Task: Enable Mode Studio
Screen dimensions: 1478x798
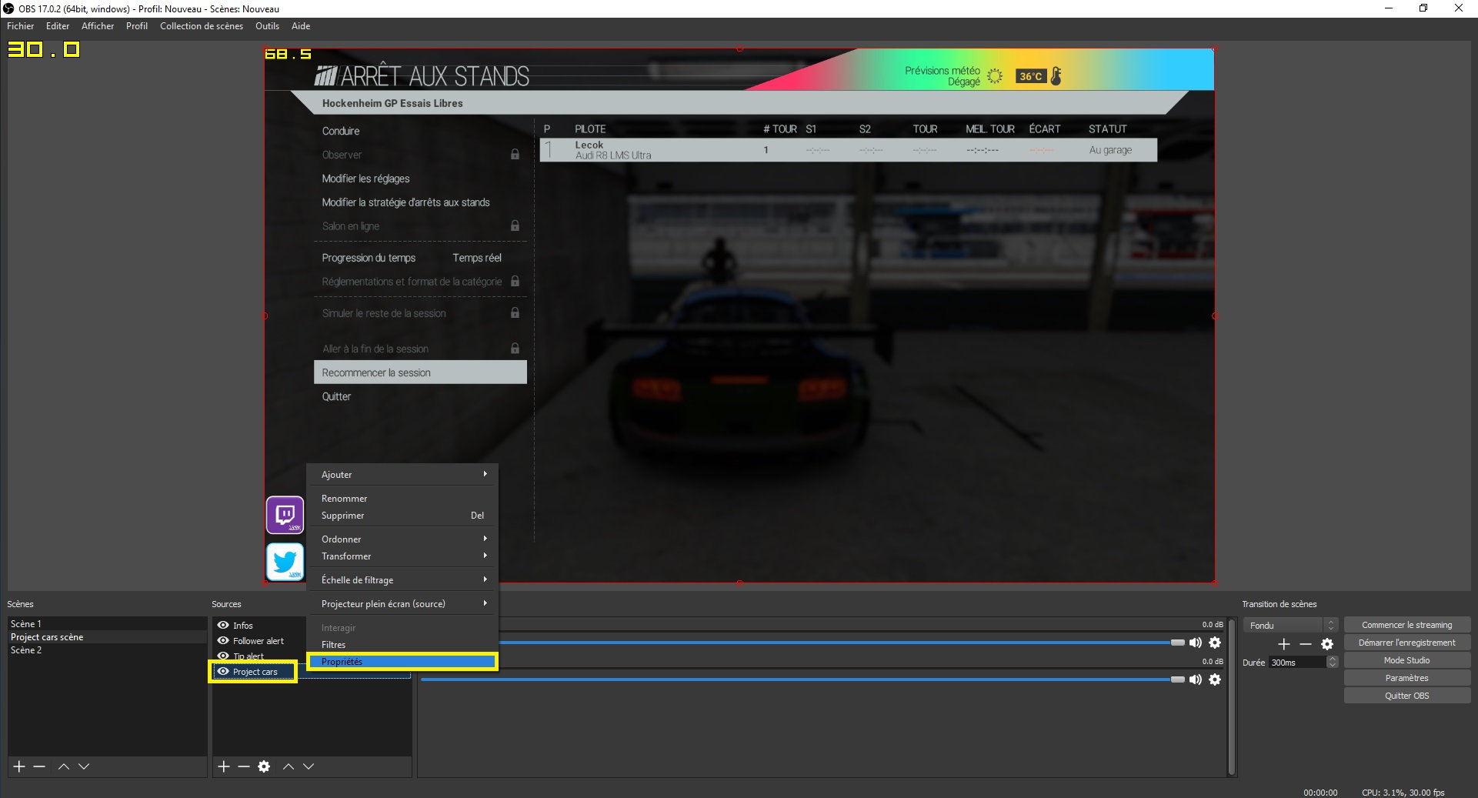Action: [x=1407, y=660]
